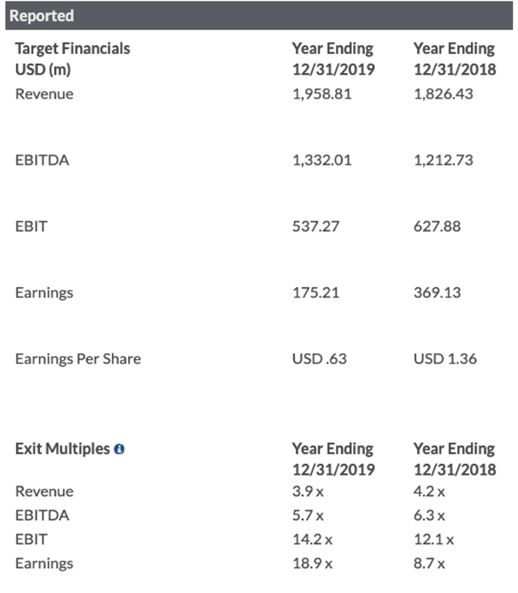Select the 2018 EBIT value 627.88
518x593 pixels.
click(x=437, y=226)
